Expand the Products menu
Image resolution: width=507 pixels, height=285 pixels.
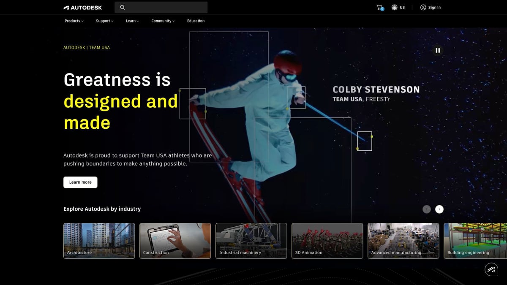point(74,21)
